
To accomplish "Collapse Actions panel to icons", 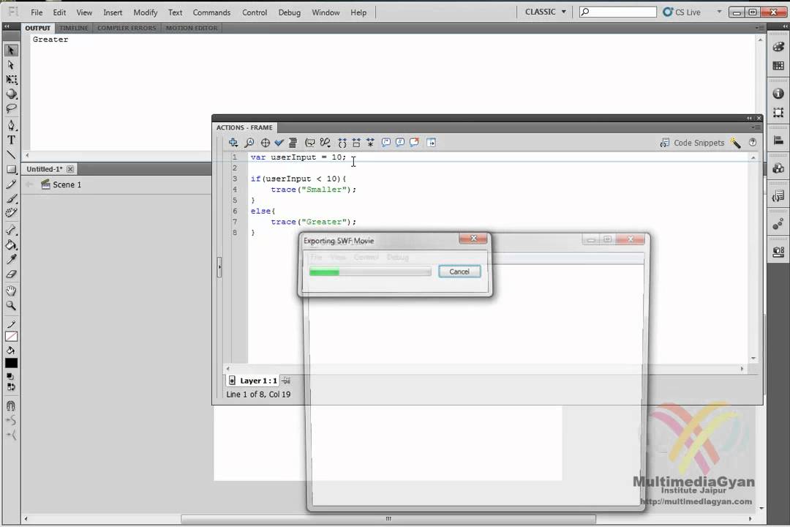I will [x=749, y=118].
